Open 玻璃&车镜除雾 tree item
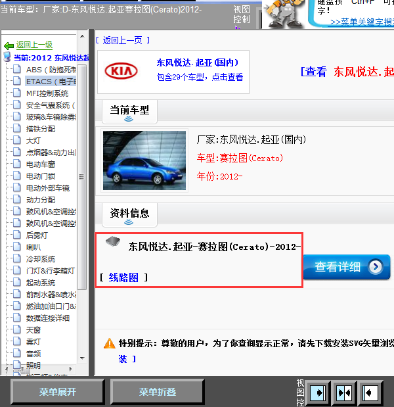This screenshot has height=407, width=394. (51, 117)
